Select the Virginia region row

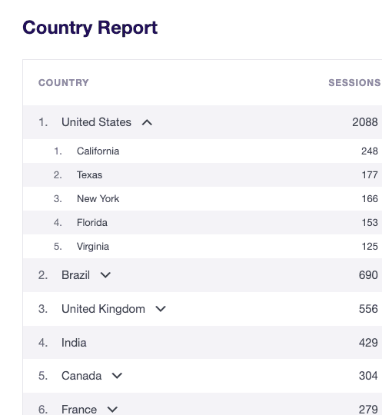point(202,247)
